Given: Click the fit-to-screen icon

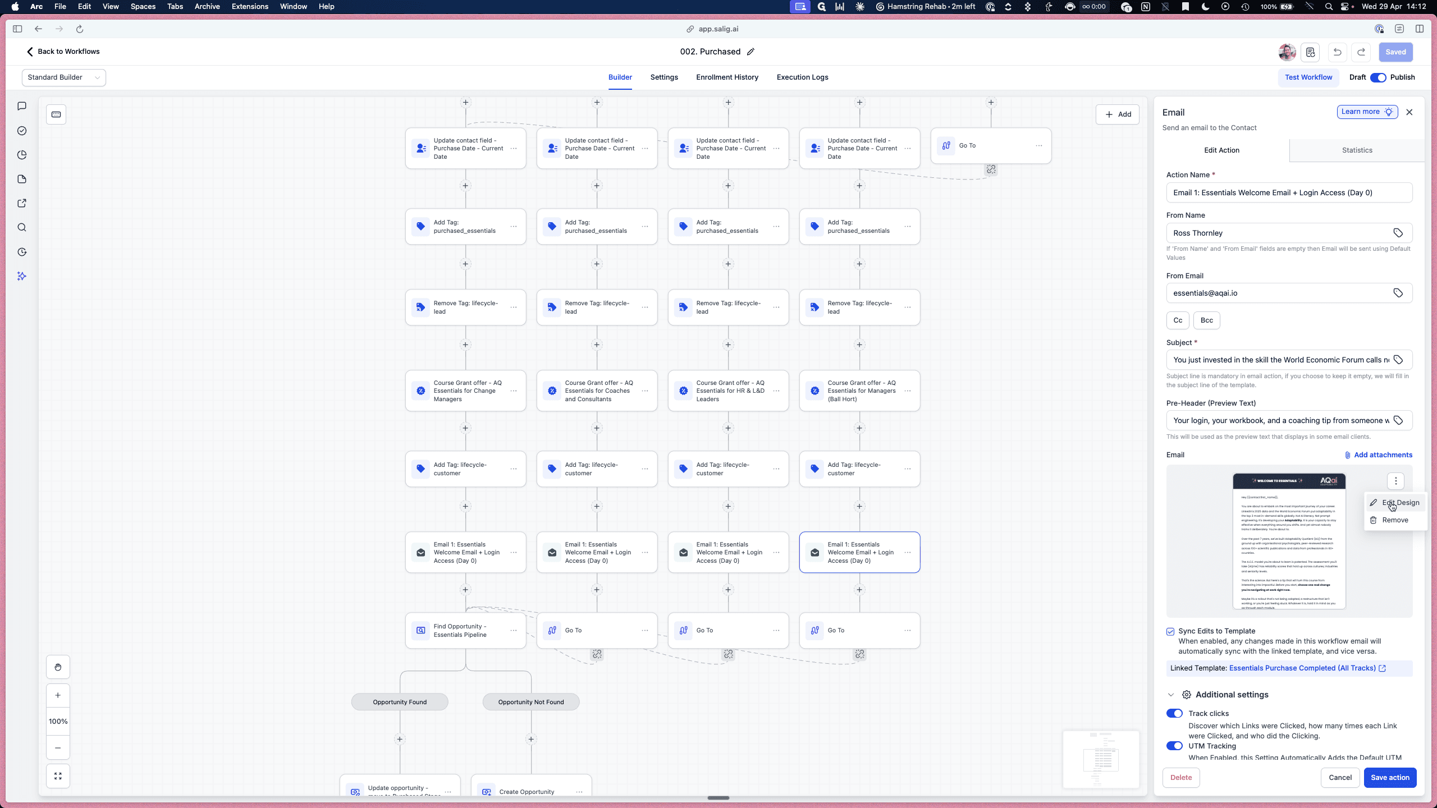Looking at the screenshot, I should [x=58, y=776].
